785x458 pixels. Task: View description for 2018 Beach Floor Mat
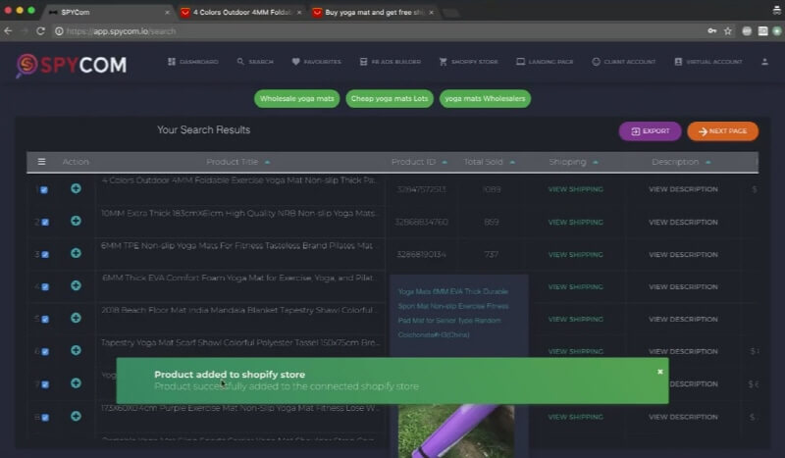[x=683, y=320]
